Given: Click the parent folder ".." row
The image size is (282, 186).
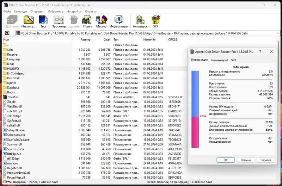Looking at the screenshot, I should coord(95,45).
